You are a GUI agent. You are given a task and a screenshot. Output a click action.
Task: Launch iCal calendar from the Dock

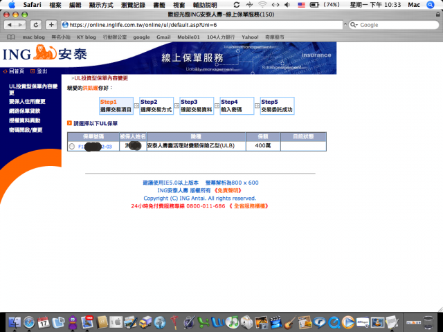pyautogui.click(x=44, y=322)
